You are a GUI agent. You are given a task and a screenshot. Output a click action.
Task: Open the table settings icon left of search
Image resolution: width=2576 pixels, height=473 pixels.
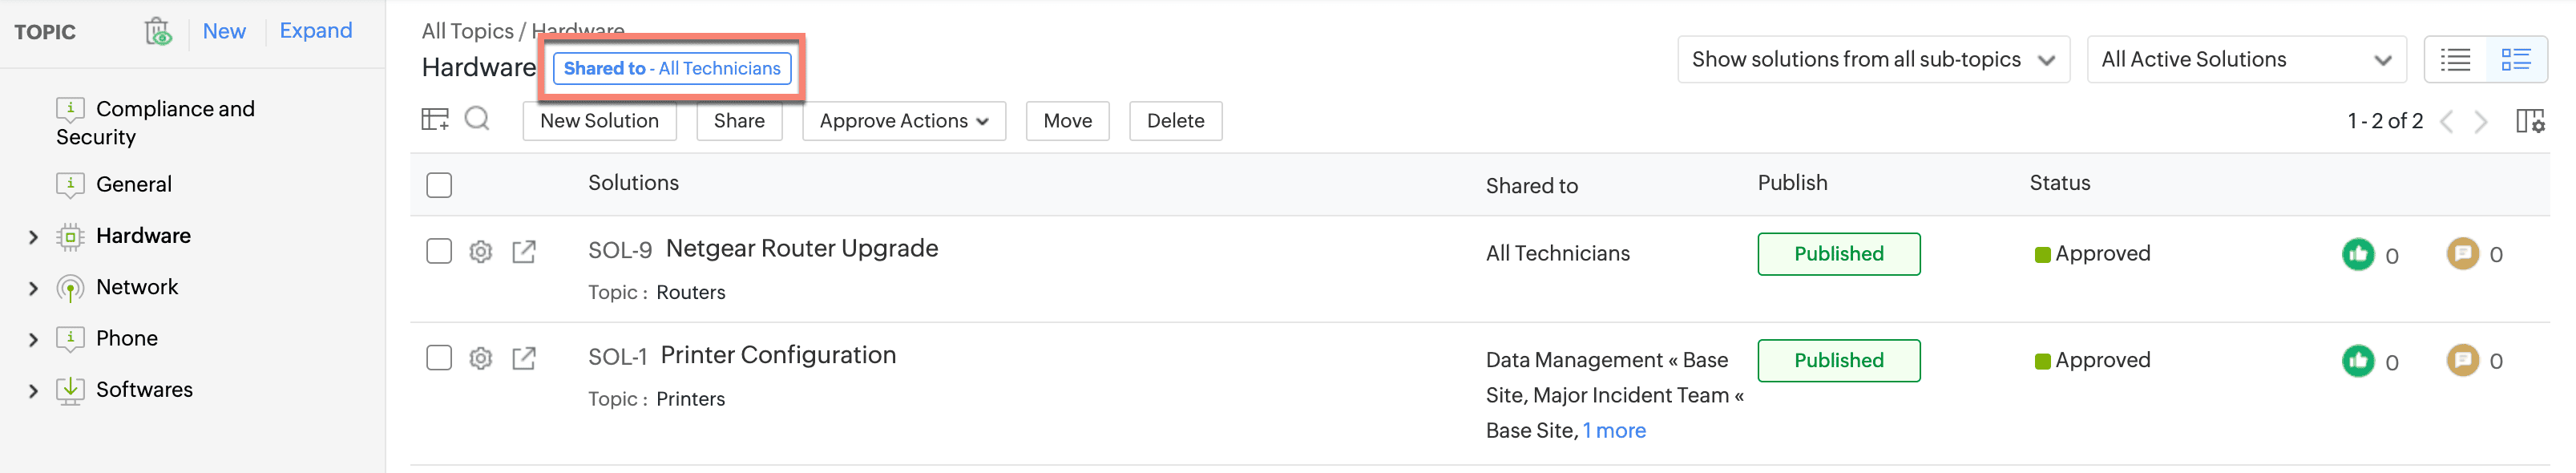(435, 120)
